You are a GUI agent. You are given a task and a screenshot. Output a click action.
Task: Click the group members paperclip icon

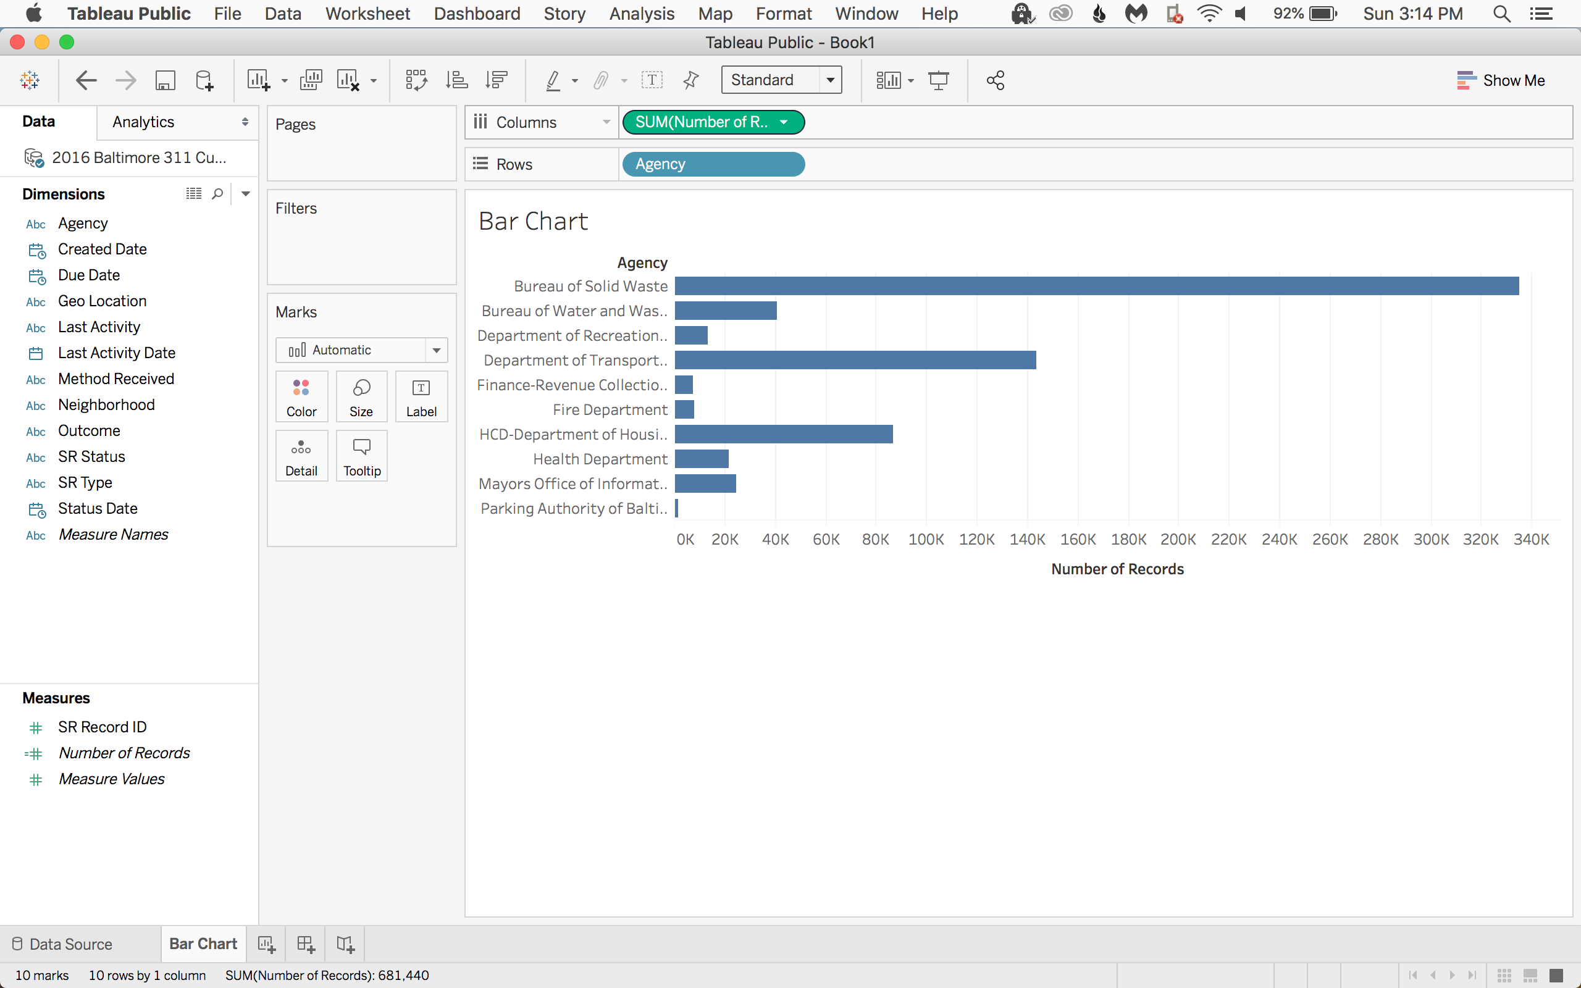coord(600,80)
